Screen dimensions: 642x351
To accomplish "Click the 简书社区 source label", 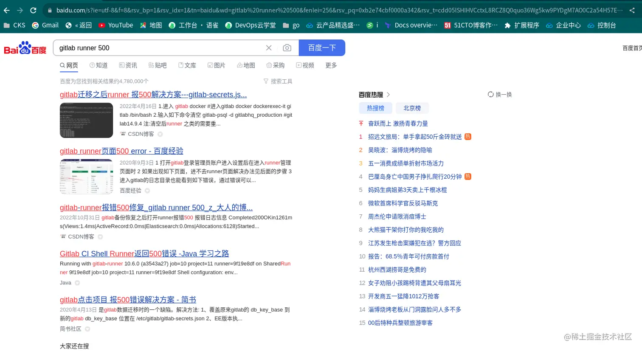I will coord(70,329).
